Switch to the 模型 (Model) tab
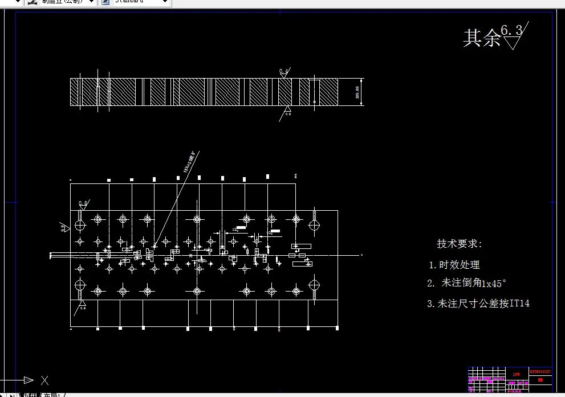Viewport: 565px width, 397px height. pyautogui.click(x=30, y=395)
